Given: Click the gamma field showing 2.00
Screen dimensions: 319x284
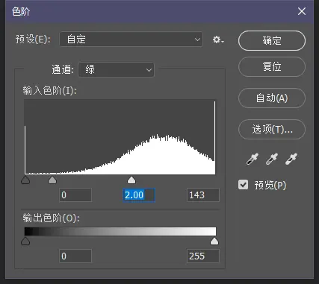Looking at the screenshot, I should coord(139,195).
